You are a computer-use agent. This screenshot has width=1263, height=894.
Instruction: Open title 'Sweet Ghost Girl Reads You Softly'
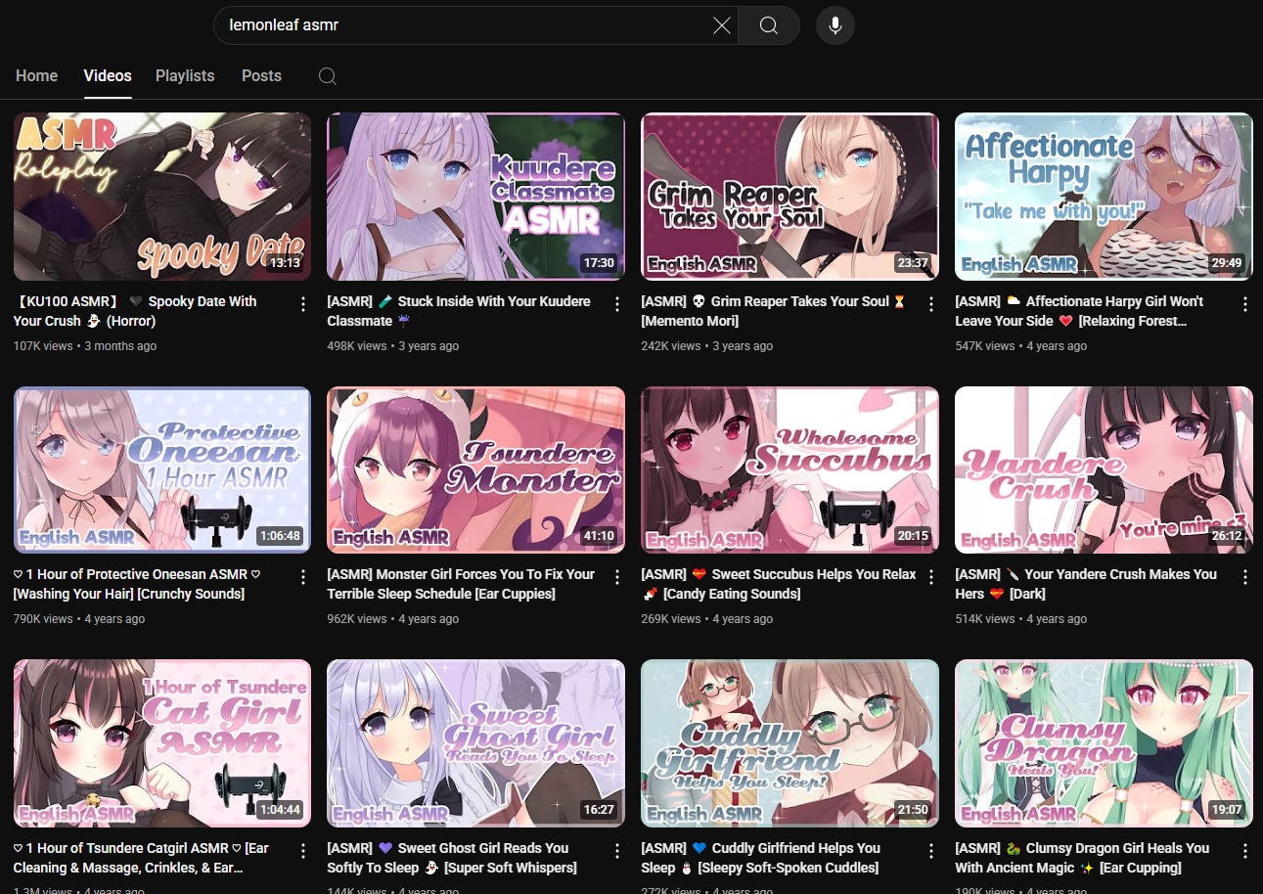point(452,858)
